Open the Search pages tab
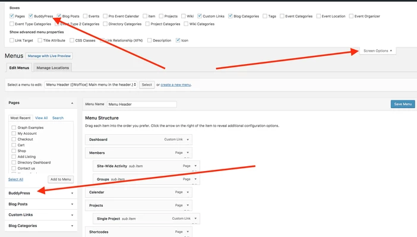The height and width of the screenshot is (237, 417). pyautogui.click(x=58, y=118)
